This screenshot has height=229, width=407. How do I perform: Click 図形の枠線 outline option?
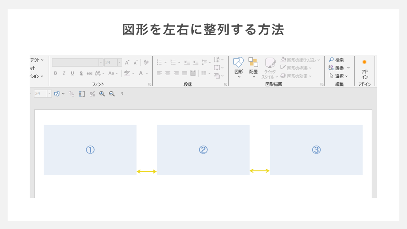coord(296,68)
